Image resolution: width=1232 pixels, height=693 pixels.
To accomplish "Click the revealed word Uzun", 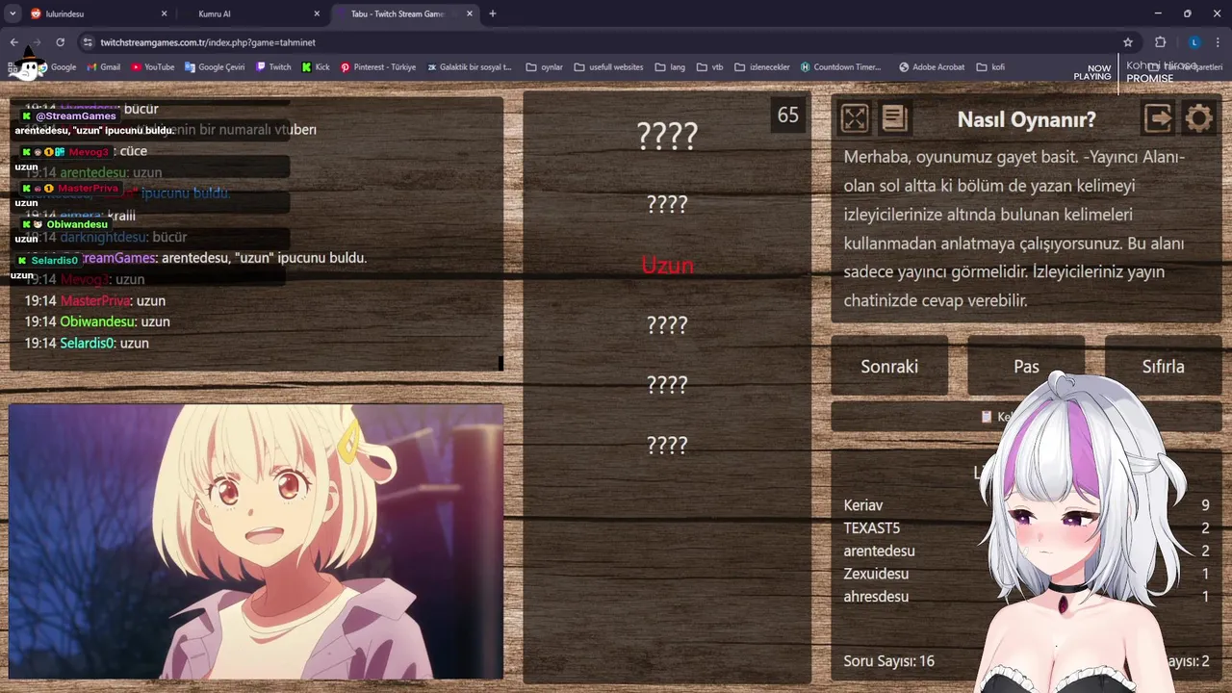I will tap(667, 265).
